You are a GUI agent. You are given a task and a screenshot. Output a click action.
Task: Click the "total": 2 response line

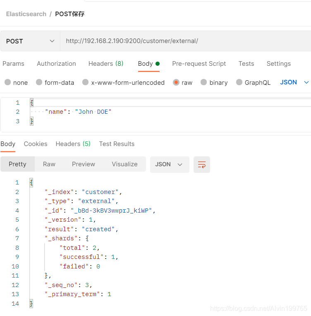(x=79, y=248)
